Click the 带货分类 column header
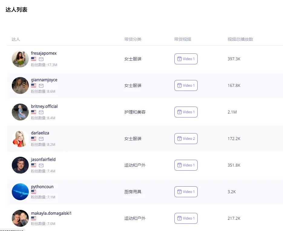This screenshot has height=231, width=283. [132, 39]
